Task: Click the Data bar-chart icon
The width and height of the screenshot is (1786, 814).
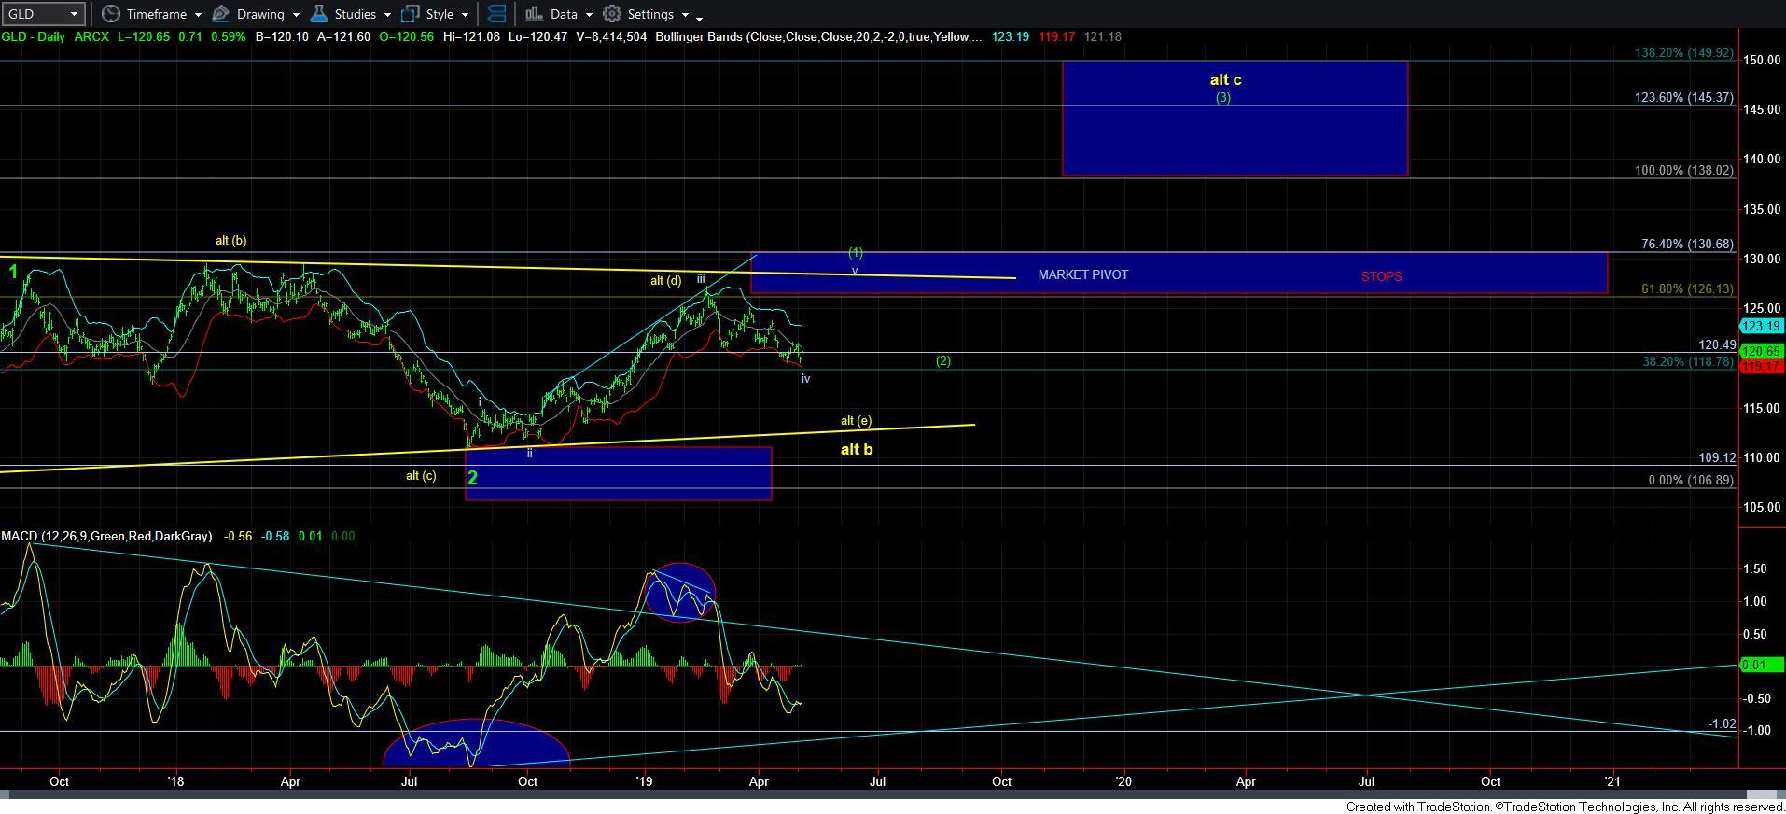Action: pyautogui.click(x=534, y=14)
